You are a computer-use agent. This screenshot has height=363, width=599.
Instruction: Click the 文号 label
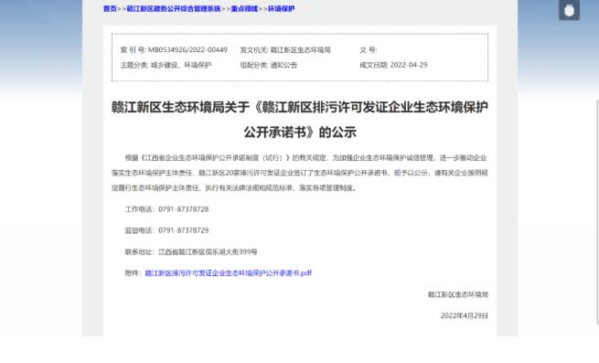tap(369, 49)
